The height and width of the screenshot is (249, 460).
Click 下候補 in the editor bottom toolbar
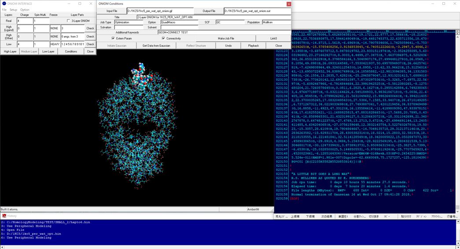310,217
